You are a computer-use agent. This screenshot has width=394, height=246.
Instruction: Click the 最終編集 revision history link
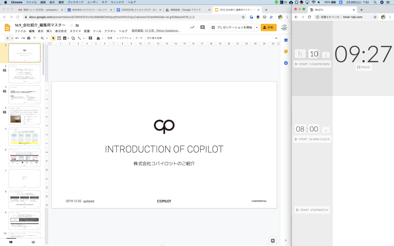point(156,31)
